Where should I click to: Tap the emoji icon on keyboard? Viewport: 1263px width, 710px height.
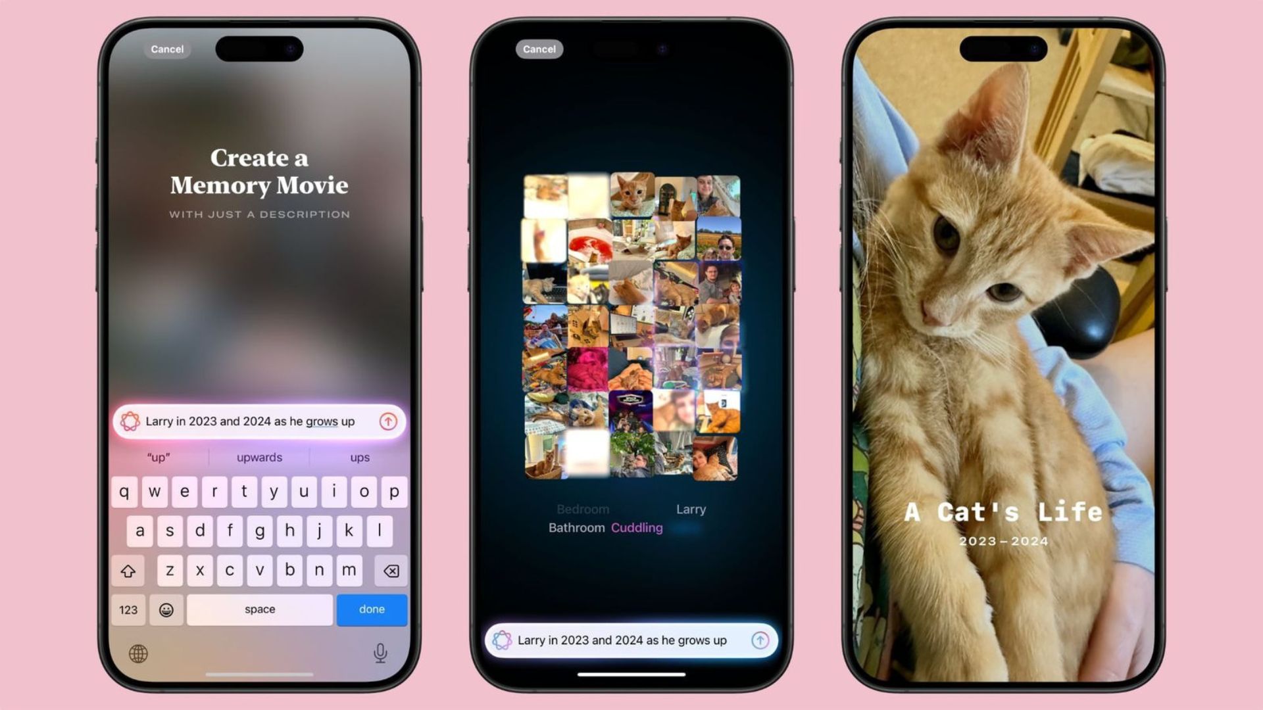[166, 609]
